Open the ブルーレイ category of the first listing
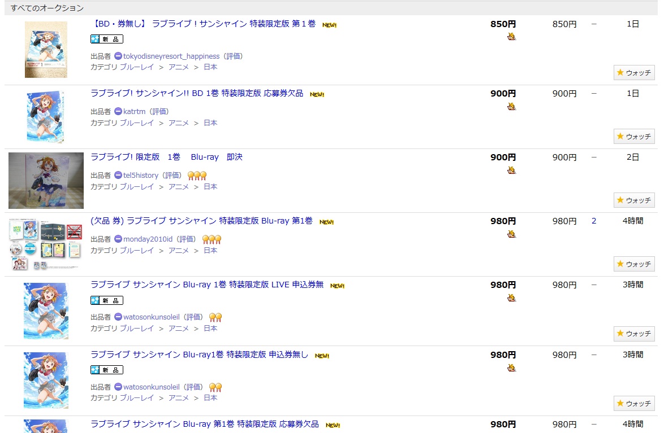Image resolution: width=664 pixels, height=433 pixels. (137, 67)
